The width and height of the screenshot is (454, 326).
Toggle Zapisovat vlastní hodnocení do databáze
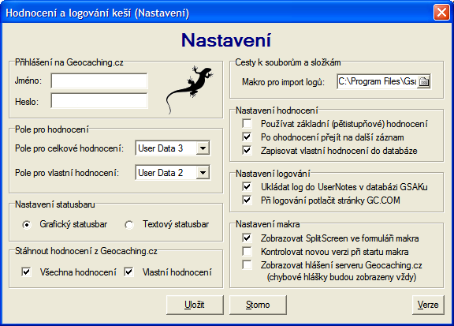(247, 150)
